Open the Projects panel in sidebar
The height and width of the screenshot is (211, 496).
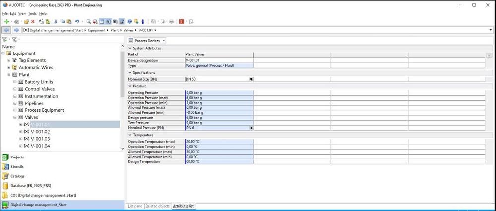pos(17,157)
